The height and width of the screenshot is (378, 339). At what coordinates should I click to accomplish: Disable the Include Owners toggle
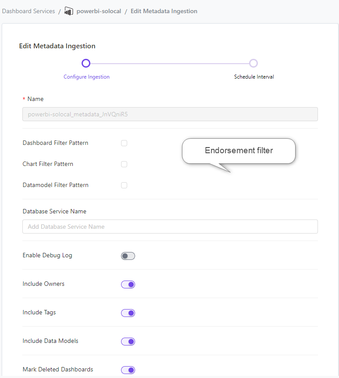pyautogui.click(x=128, y=284)
